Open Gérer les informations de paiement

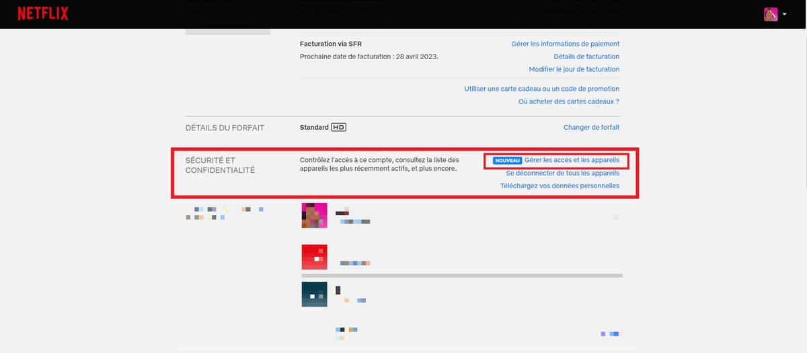(x=566, y=44)
